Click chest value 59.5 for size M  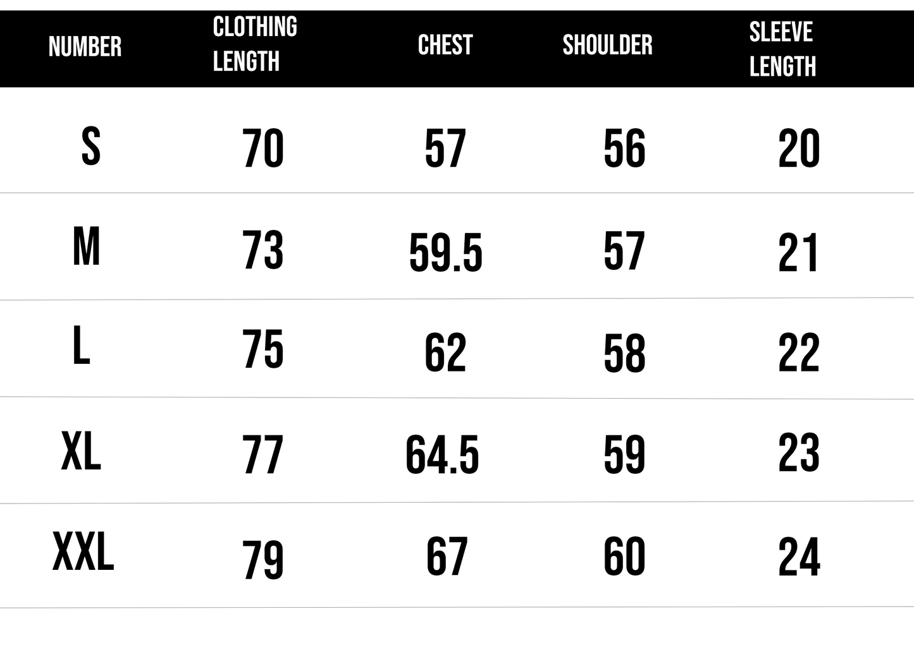pos(446,253)
